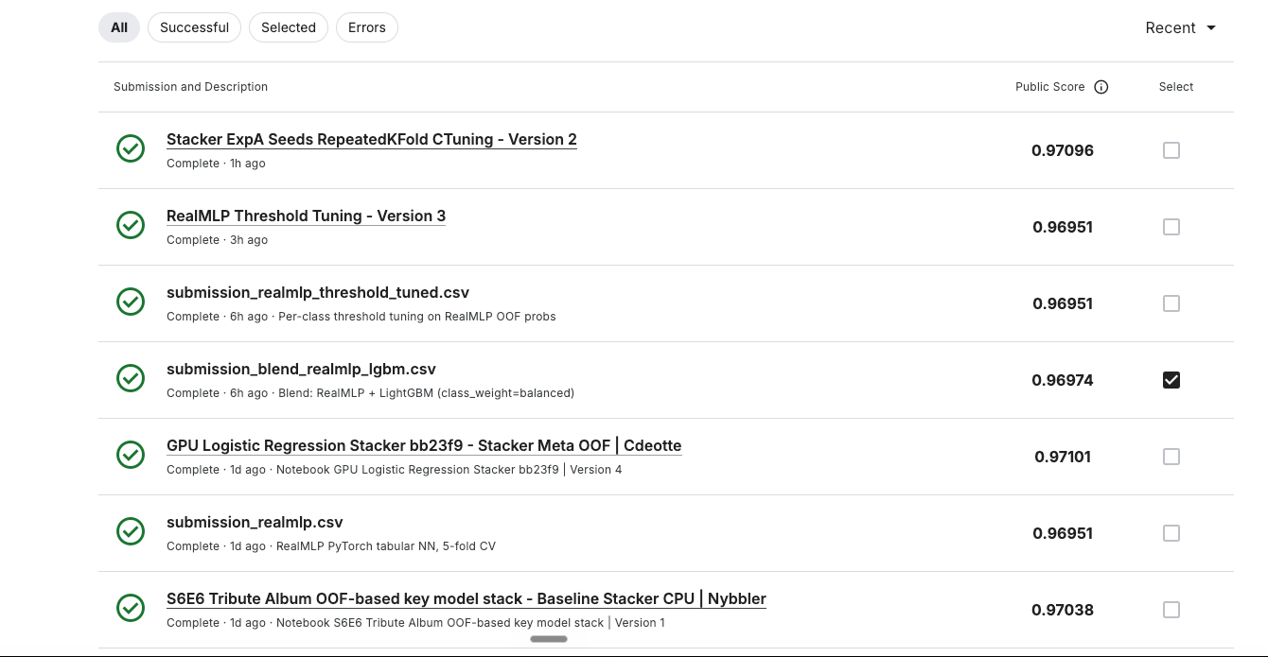Viewport: 1268px width, 657px height.
Task: Tick the checkbox for GPU Logistic Regression Stacker
Action: (x=1171, y=457)
